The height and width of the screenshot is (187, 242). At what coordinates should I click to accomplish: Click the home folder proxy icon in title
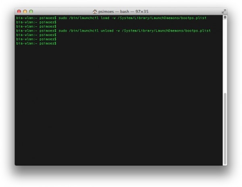(x=95, y=11)
